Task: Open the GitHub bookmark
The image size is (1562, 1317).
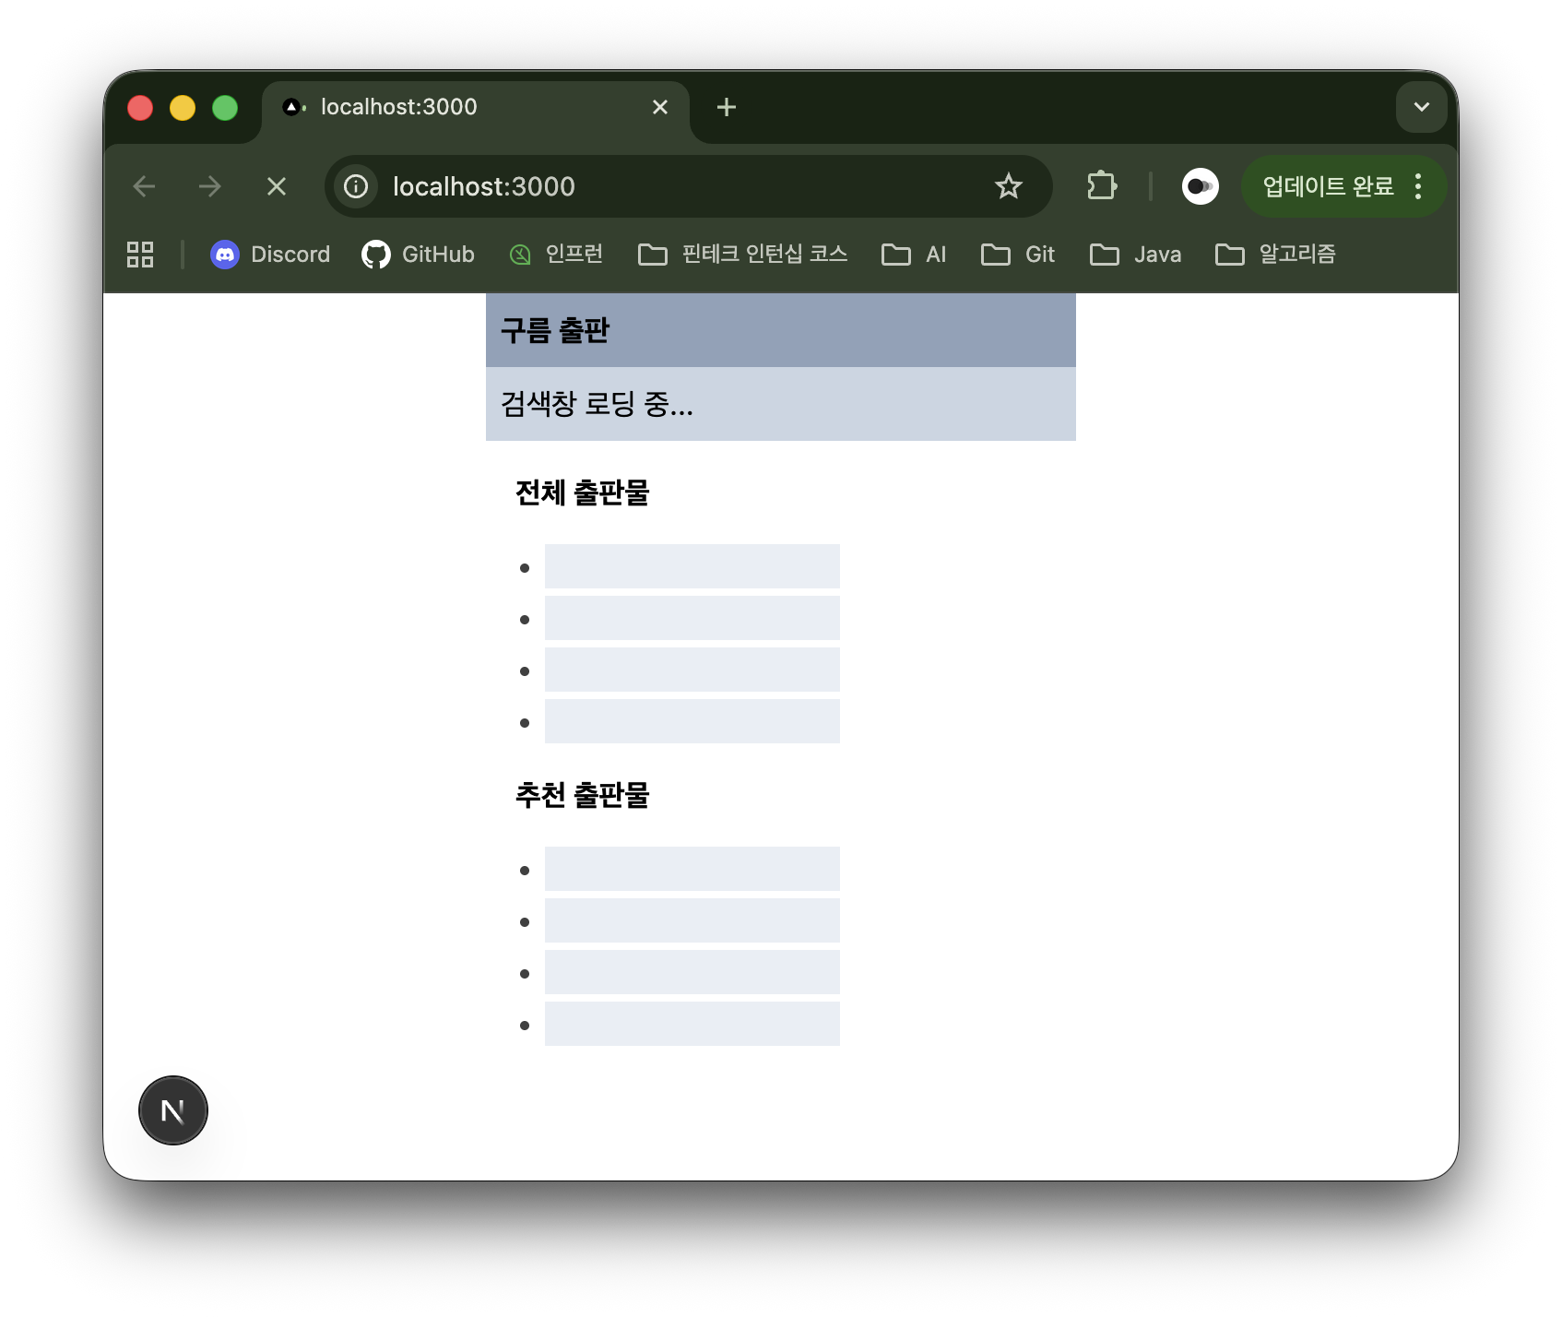Action: pos(419,255)
